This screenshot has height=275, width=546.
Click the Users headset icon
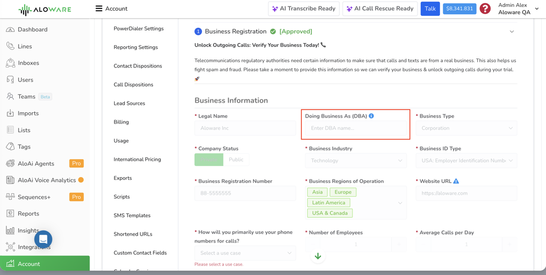click(x=11, y=80)
